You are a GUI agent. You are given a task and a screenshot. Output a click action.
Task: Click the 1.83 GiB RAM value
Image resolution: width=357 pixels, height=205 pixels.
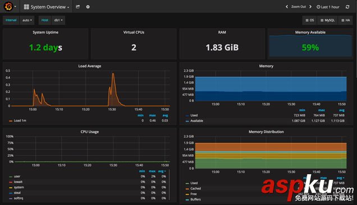[x=222, y=48]
